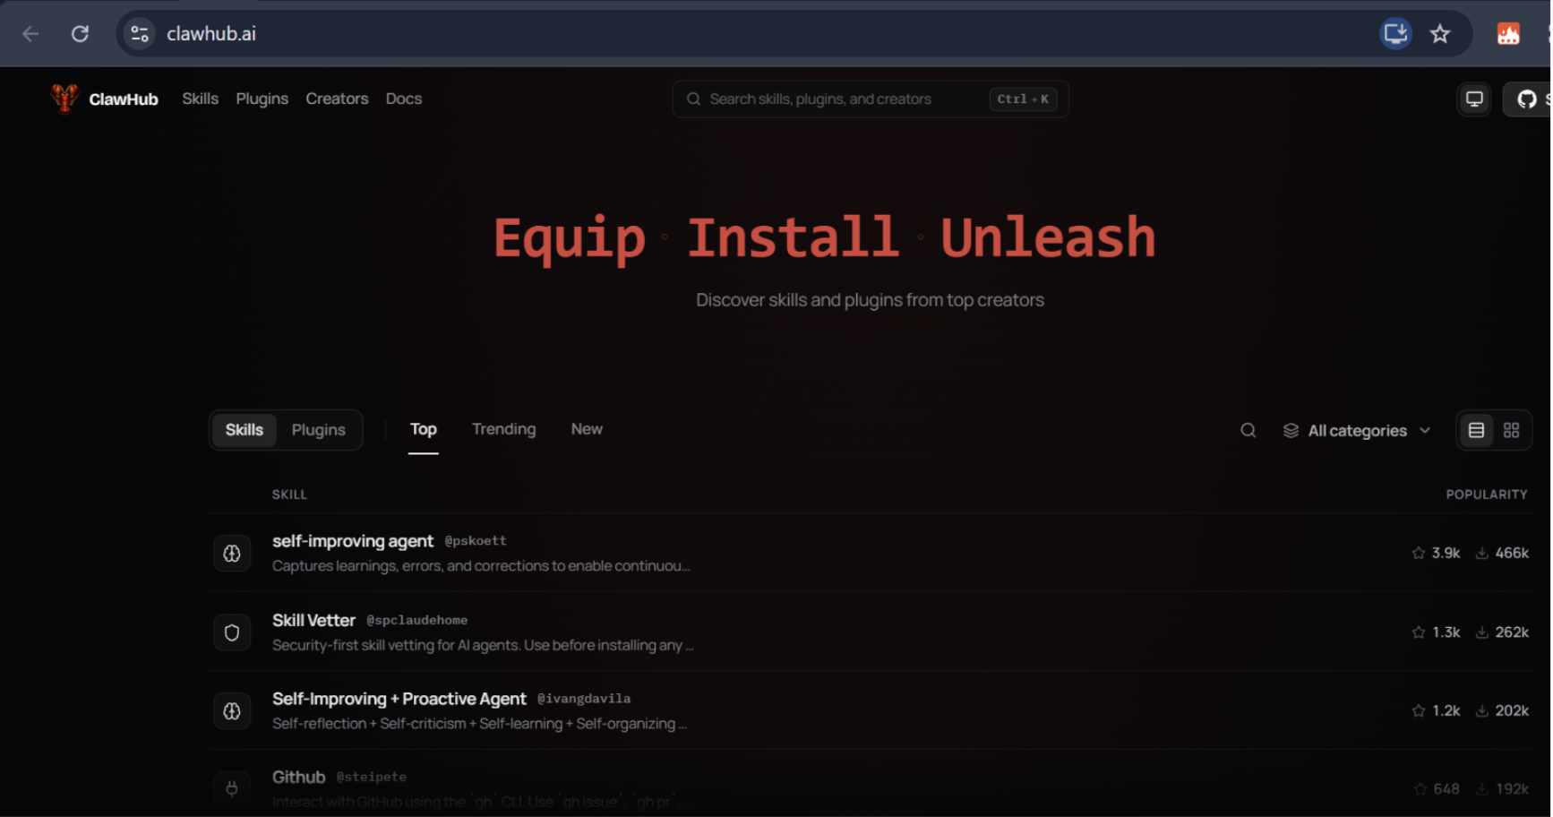Click shield icon of Skill Vetter

coord(232,632)
